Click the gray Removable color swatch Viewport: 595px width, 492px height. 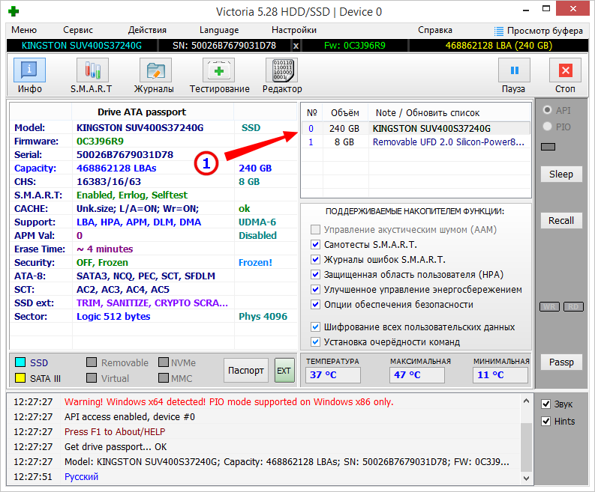tap(92, 362)
